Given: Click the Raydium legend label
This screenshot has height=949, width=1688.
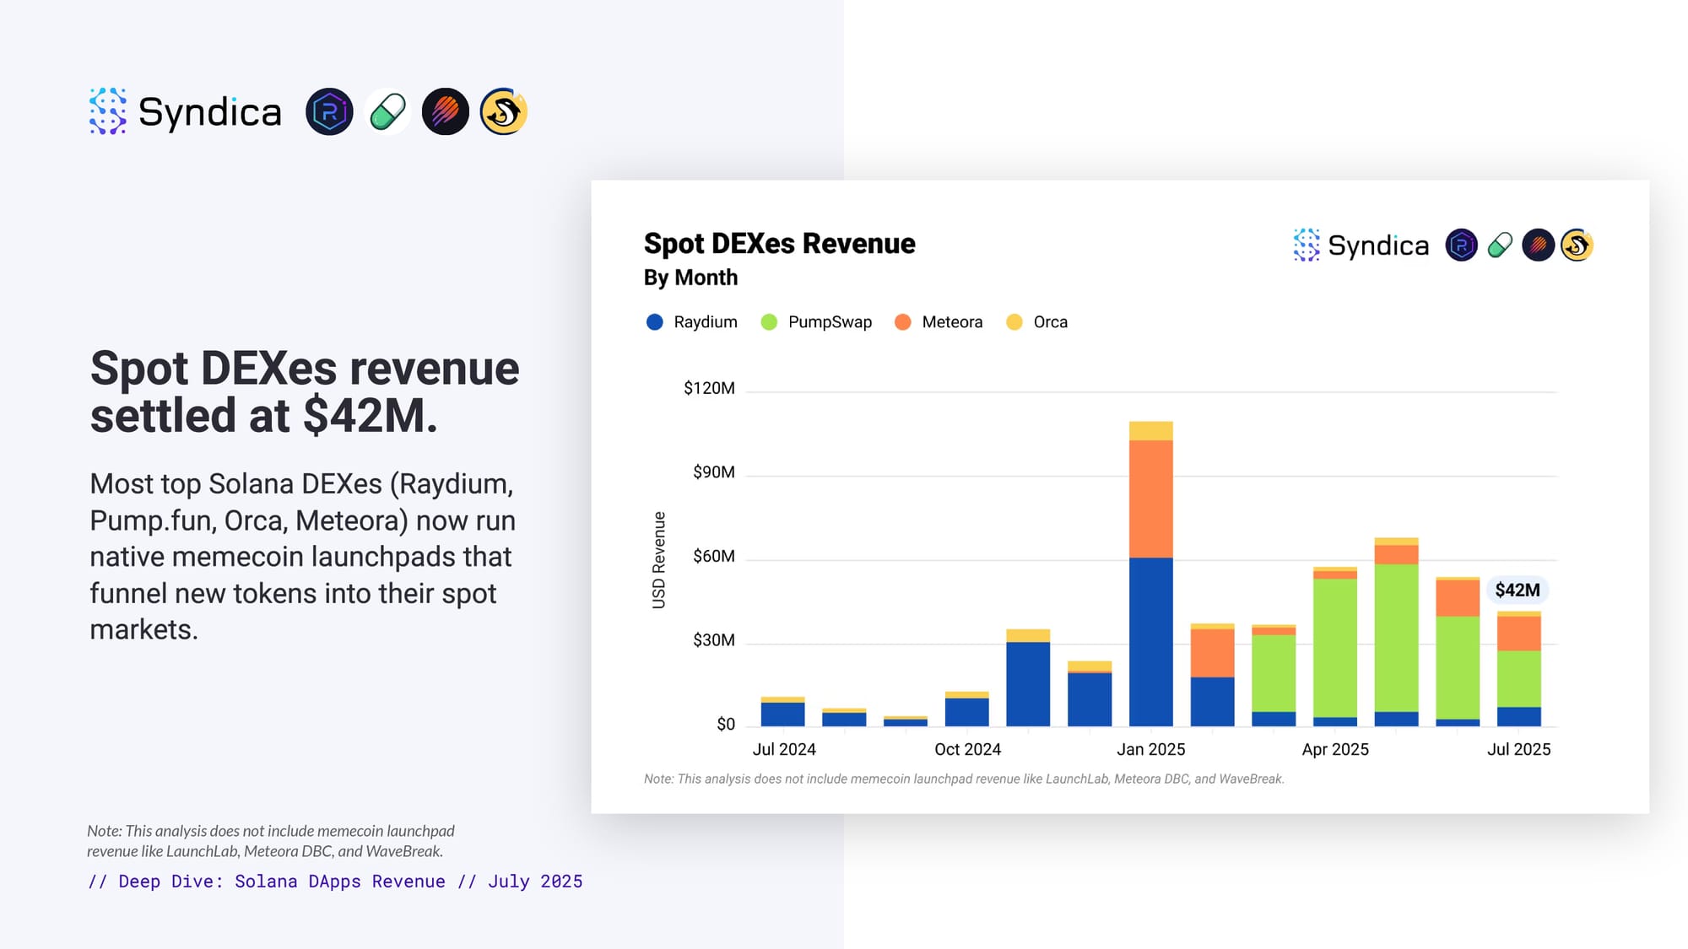Looking at the screenshot, I should click(x=706, y=322).
